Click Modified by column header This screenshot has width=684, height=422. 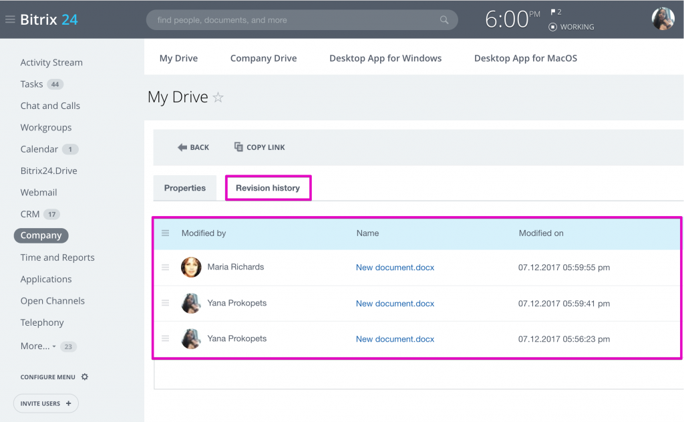(204, 233)
